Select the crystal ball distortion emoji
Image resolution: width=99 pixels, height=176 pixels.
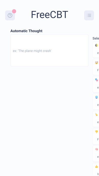point(96,97)
